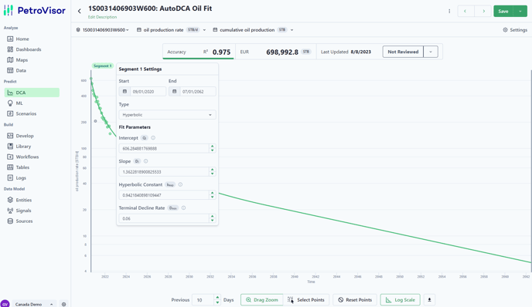Enable Select Points mode

click(x=306, y=299)
